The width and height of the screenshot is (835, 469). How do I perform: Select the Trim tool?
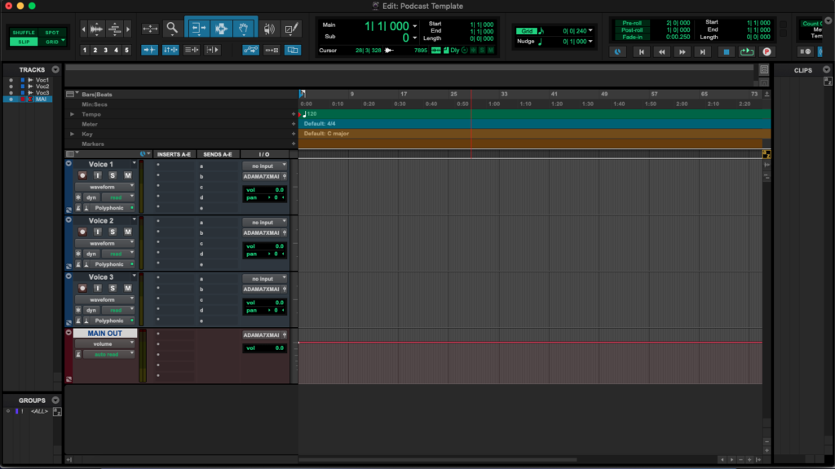click(x=198, y=29)
